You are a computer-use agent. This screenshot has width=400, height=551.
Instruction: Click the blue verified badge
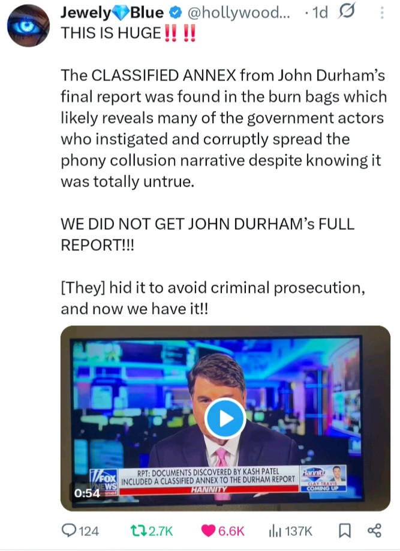pyautogui.click(x=176, y=13)
